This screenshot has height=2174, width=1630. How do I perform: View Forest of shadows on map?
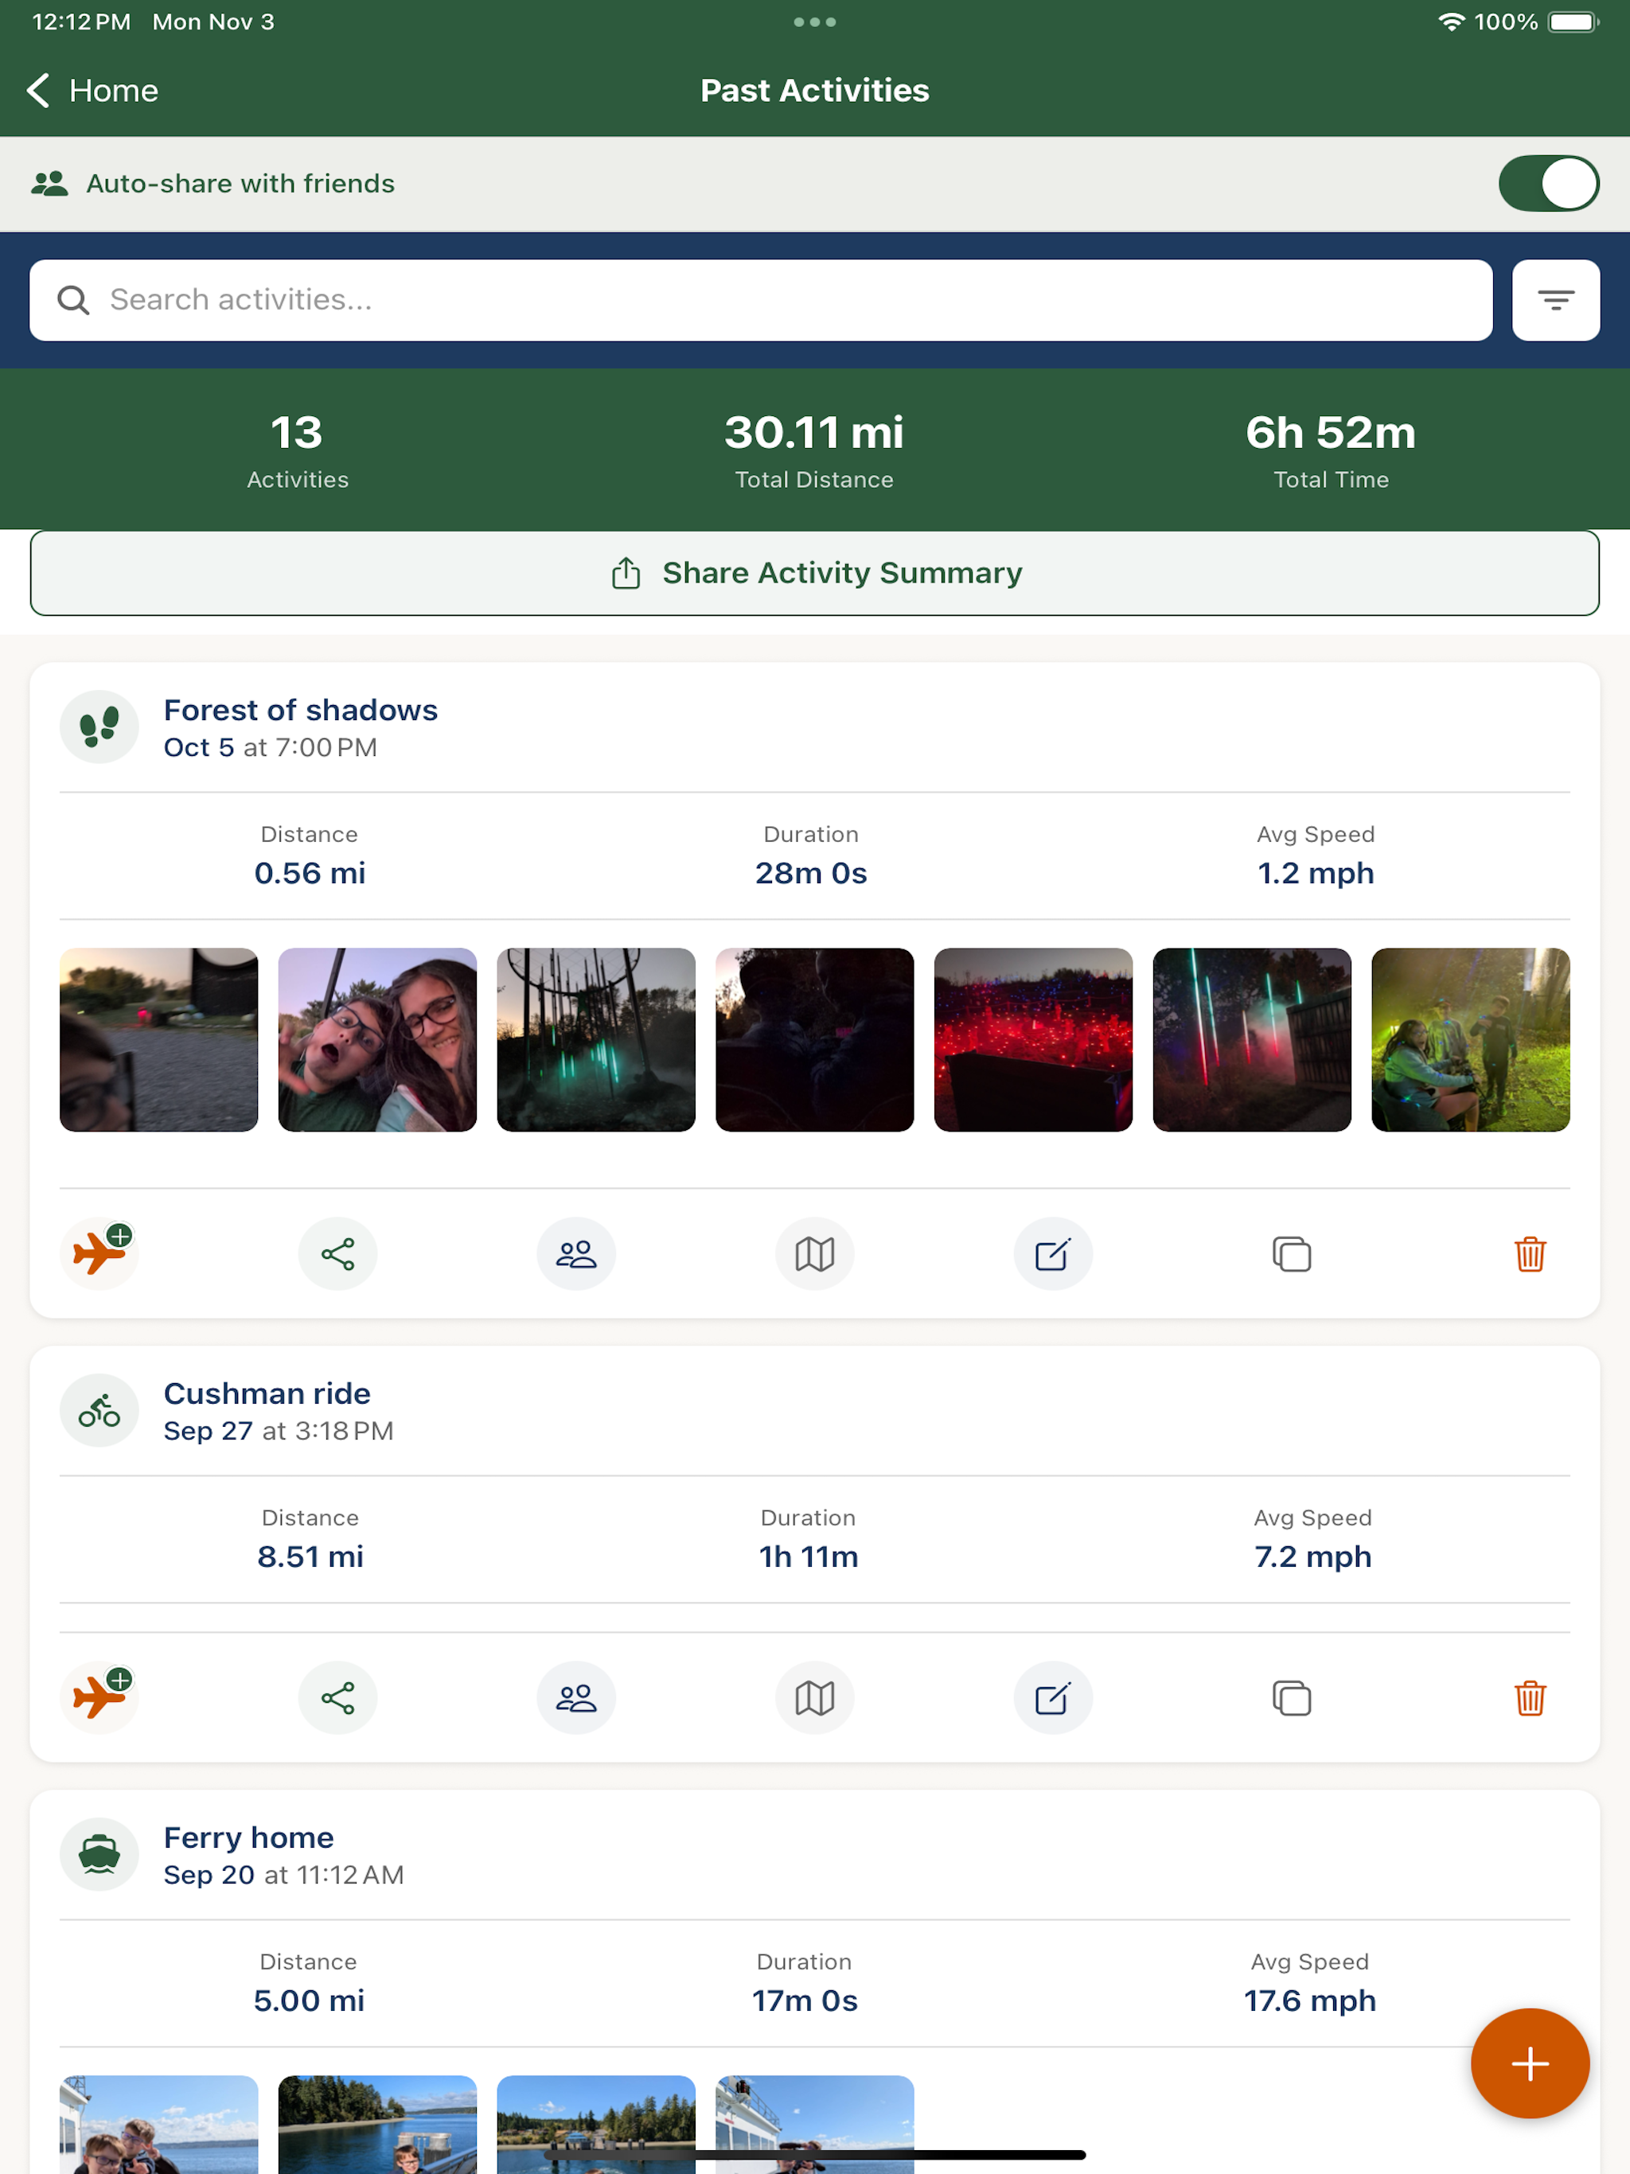tap(815, 1254)
